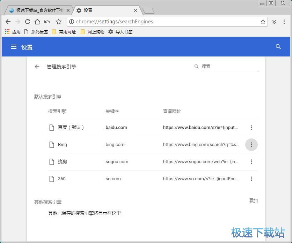
Task: Open the 杀死标签 bookmark
Action: (x=36, y=32)
